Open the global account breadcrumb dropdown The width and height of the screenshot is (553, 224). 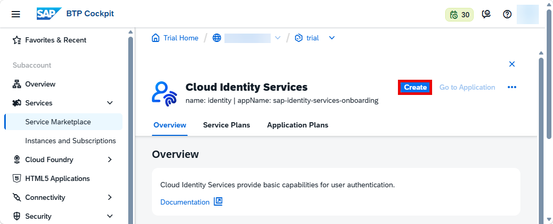[278, 38]
